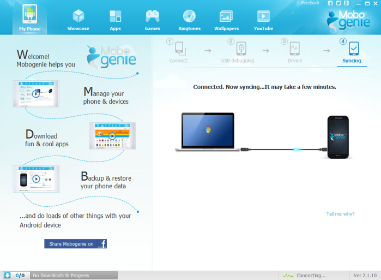381x280 pixels.
Task: Play the Backup & restore video thumbnail
Action: [36, 179]
